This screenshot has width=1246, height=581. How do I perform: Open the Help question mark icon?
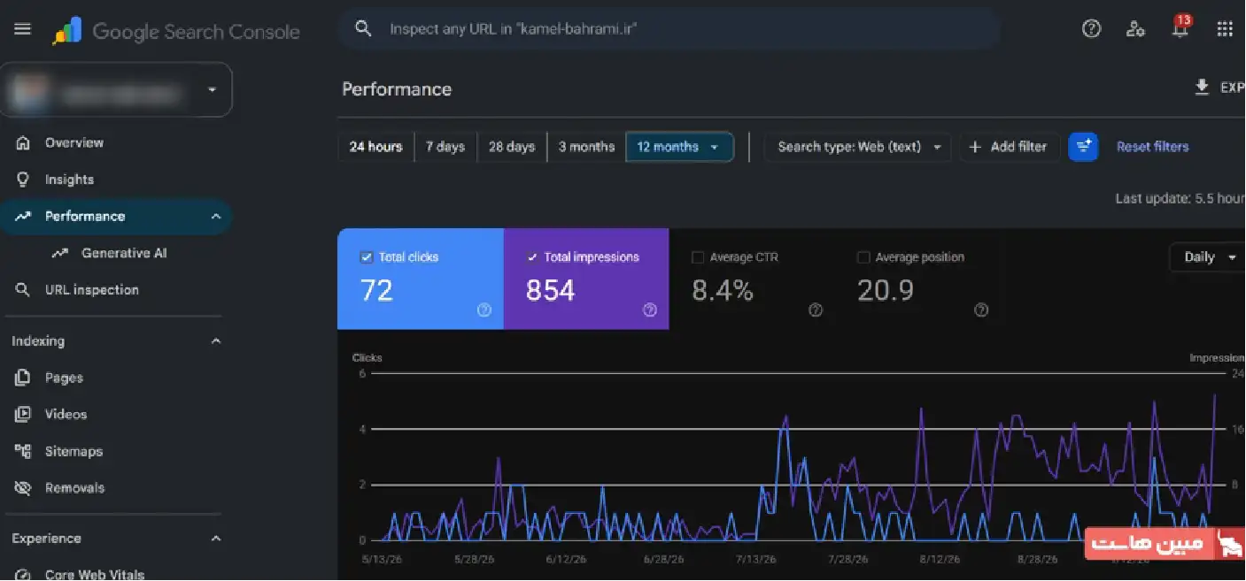[1092, 29]
